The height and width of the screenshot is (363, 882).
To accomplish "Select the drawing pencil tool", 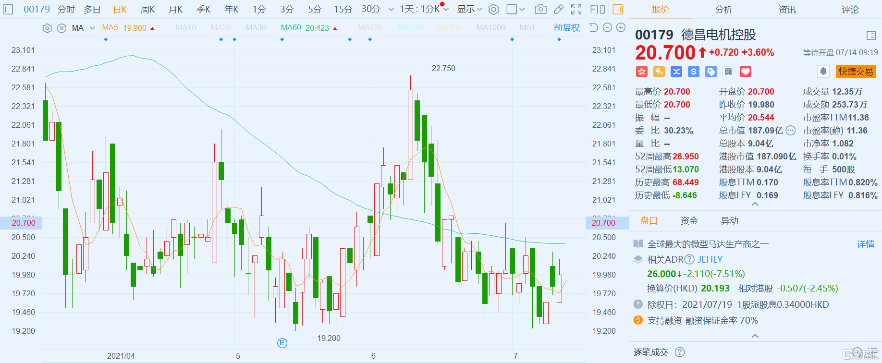I will tap(558, 9).
